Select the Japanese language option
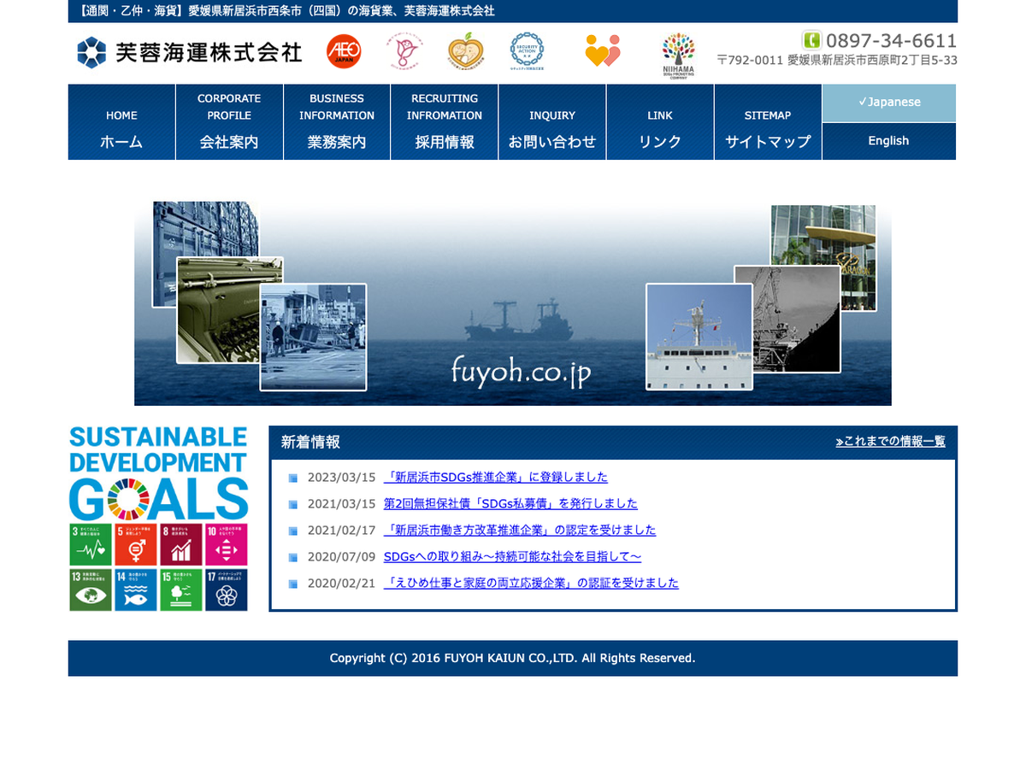This screenshot has width=1026, height=769. (x=888, y=103)
